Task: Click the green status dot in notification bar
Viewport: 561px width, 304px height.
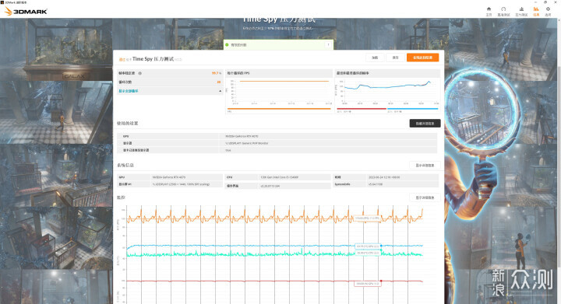Action: (227, 45)
